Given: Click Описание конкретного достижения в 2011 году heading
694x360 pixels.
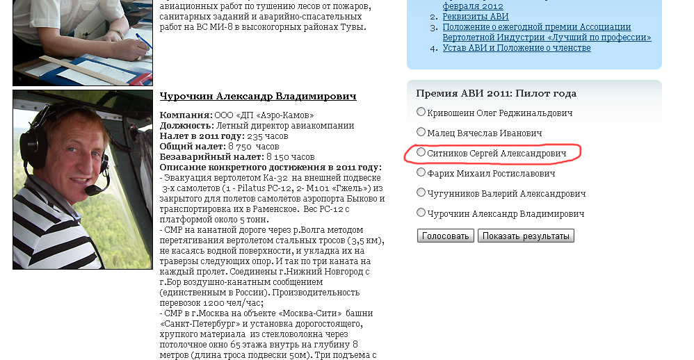Looking at the screenshot, I should pyautogui.click(x=271, y=167).
